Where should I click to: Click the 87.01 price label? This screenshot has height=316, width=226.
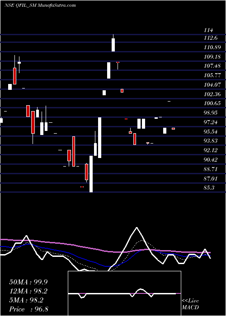click(211, 178)
